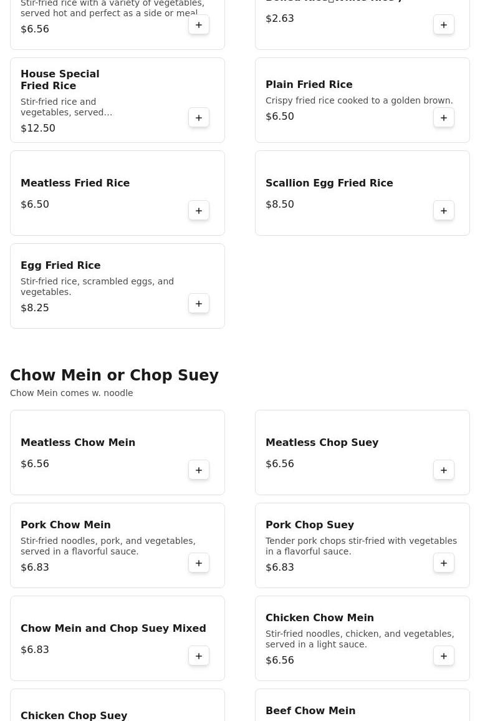Add Meatless Chop Suey to cart
Viewport: 480px width, 721px height.
pos(444,470)
